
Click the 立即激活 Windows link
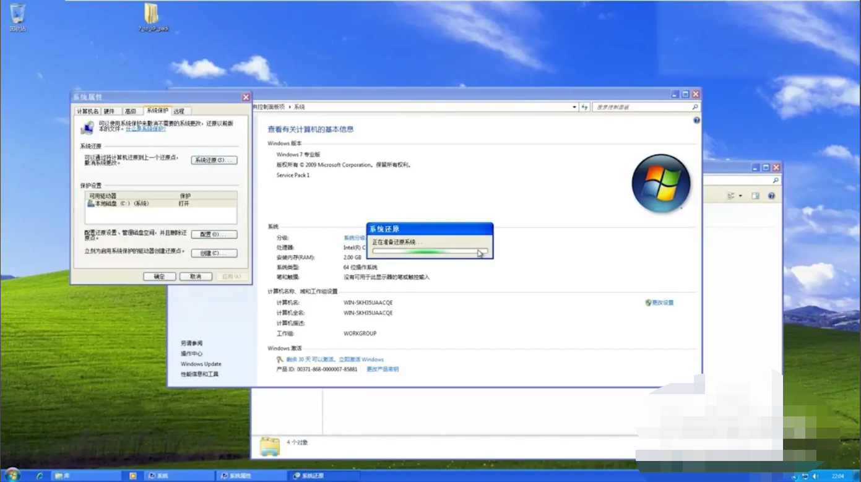click(361, 359)
